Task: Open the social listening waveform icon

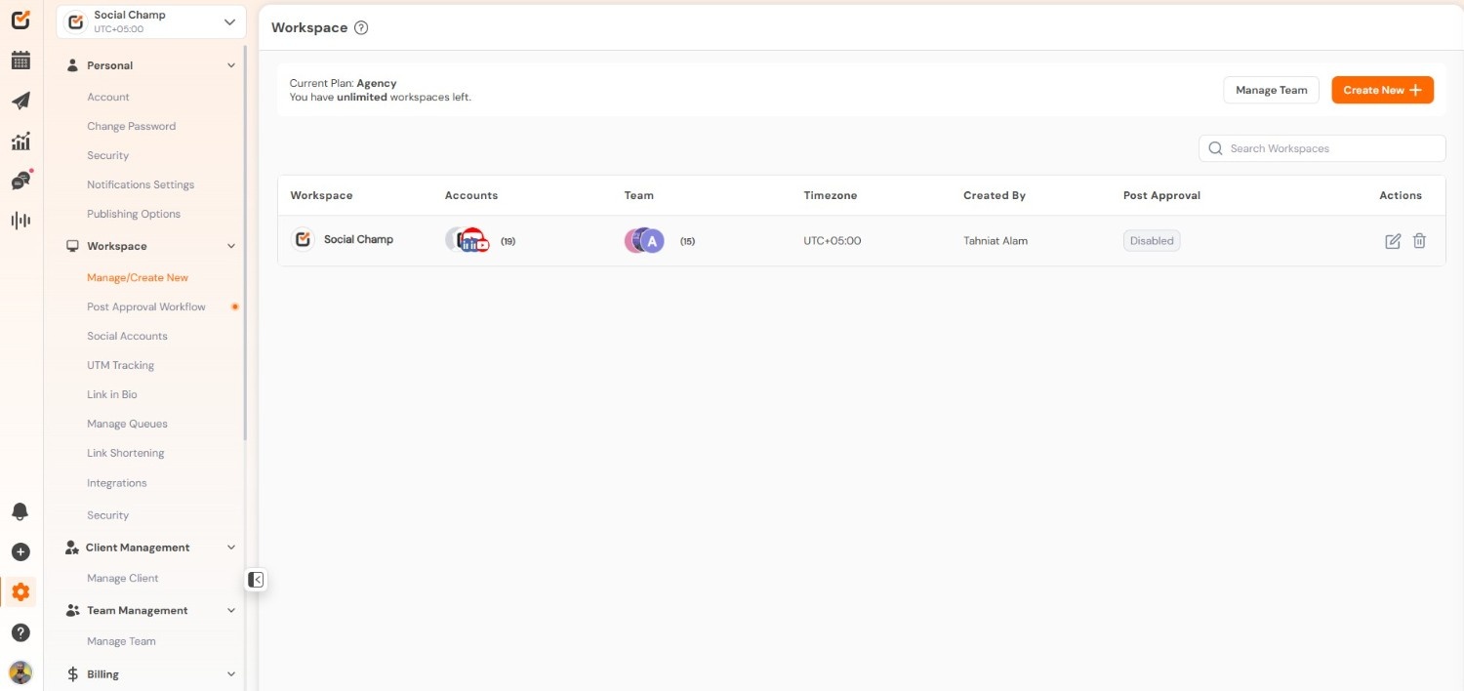Action: coord(20,220)
